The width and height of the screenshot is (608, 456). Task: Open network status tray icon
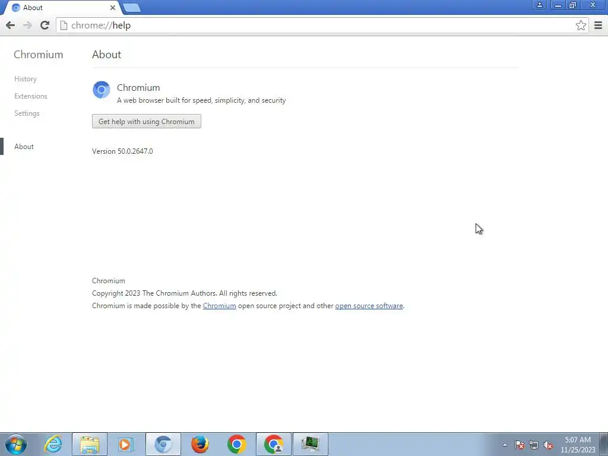click(534, 445)
